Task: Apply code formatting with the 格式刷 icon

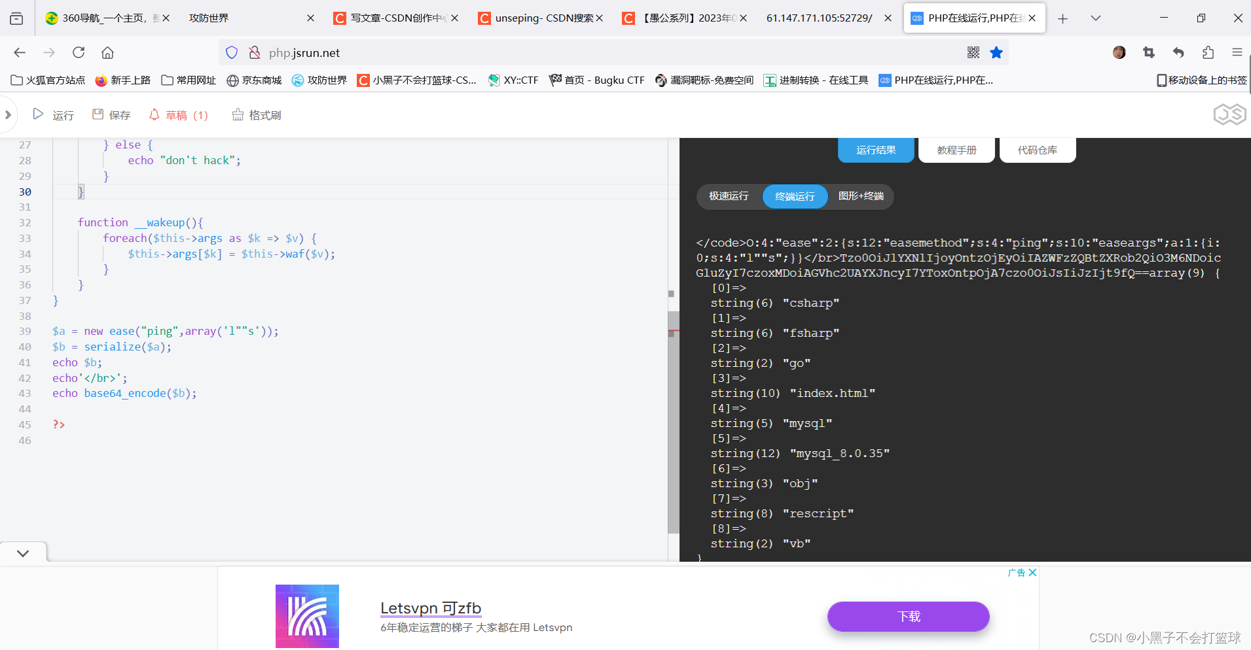Action: pyautogui.click(x=255, y=114)
